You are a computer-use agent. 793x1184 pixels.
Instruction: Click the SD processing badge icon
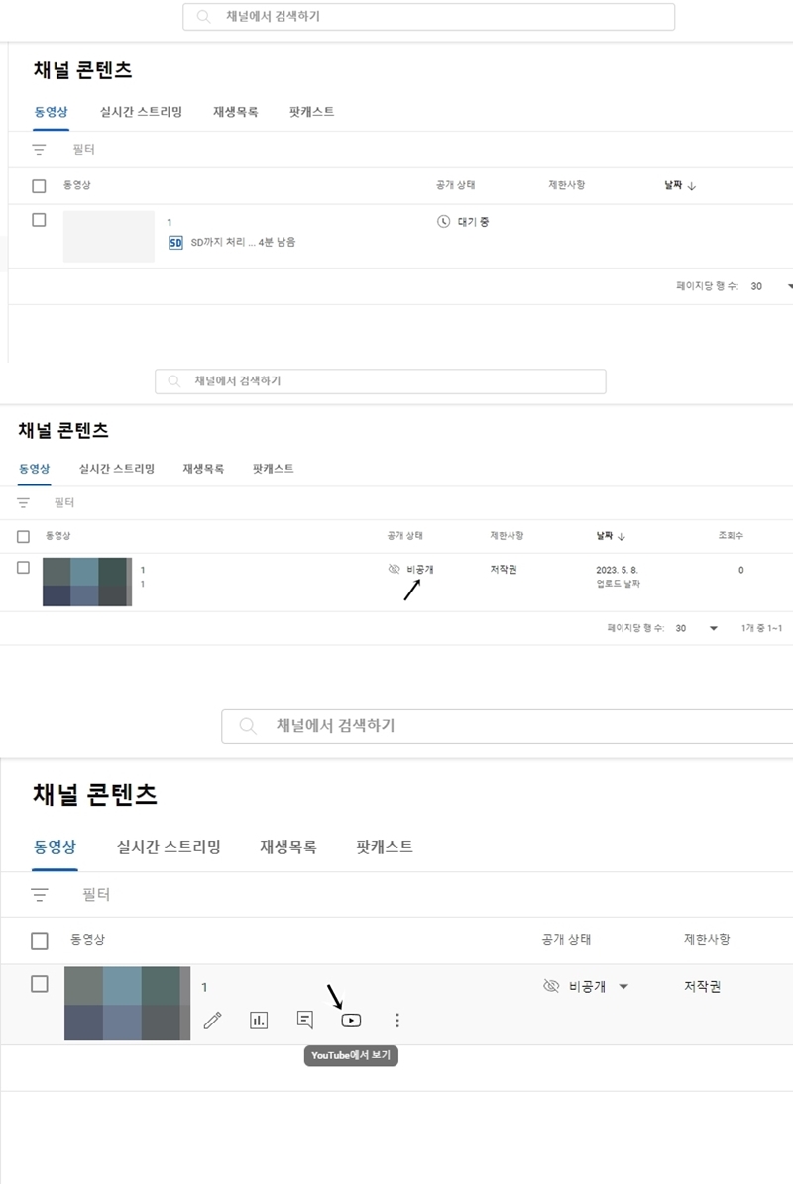(x=175, y=243)
